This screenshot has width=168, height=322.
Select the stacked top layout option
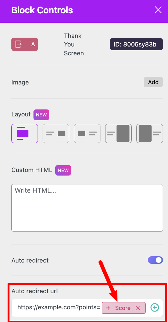click(25, 133)
